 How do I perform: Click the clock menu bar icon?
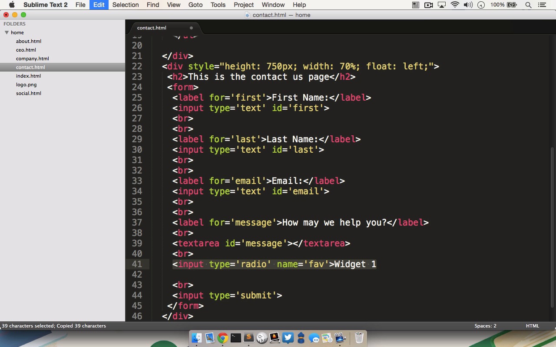coord(481,5)
